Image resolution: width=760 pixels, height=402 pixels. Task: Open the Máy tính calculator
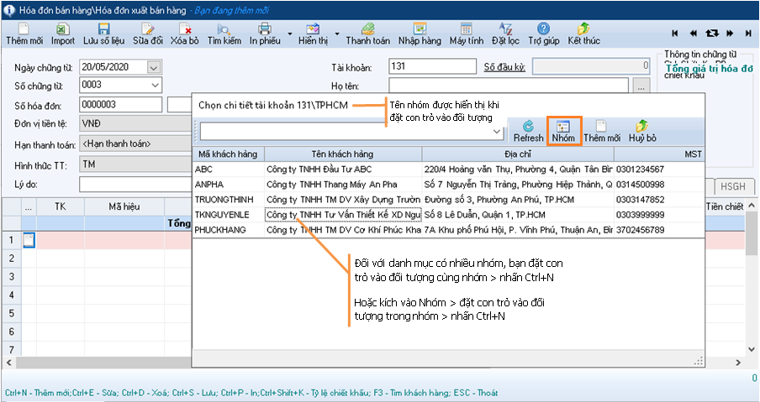[x=466, y=34]
